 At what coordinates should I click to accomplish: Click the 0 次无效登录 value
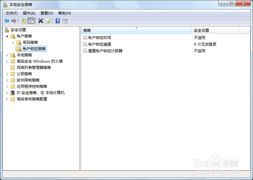coord(205,44)
